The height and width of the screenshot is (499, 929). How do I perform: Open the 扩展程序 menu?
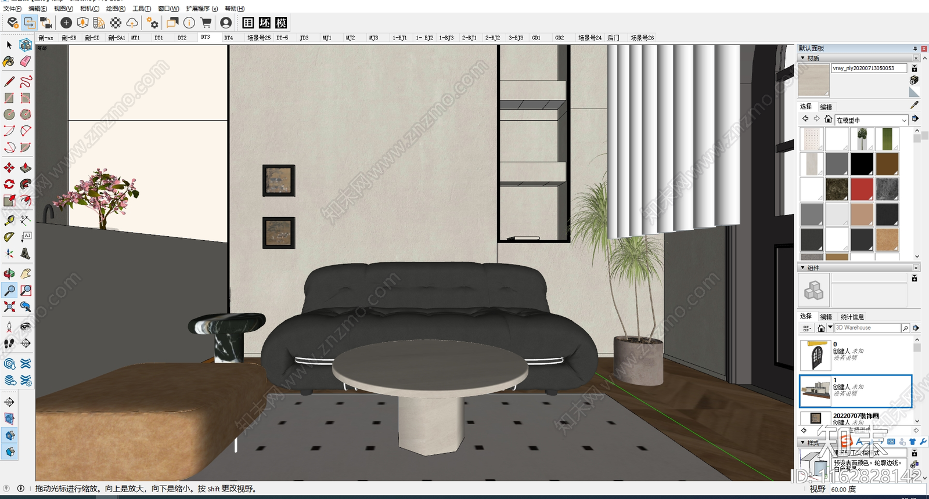click(202, 9)
